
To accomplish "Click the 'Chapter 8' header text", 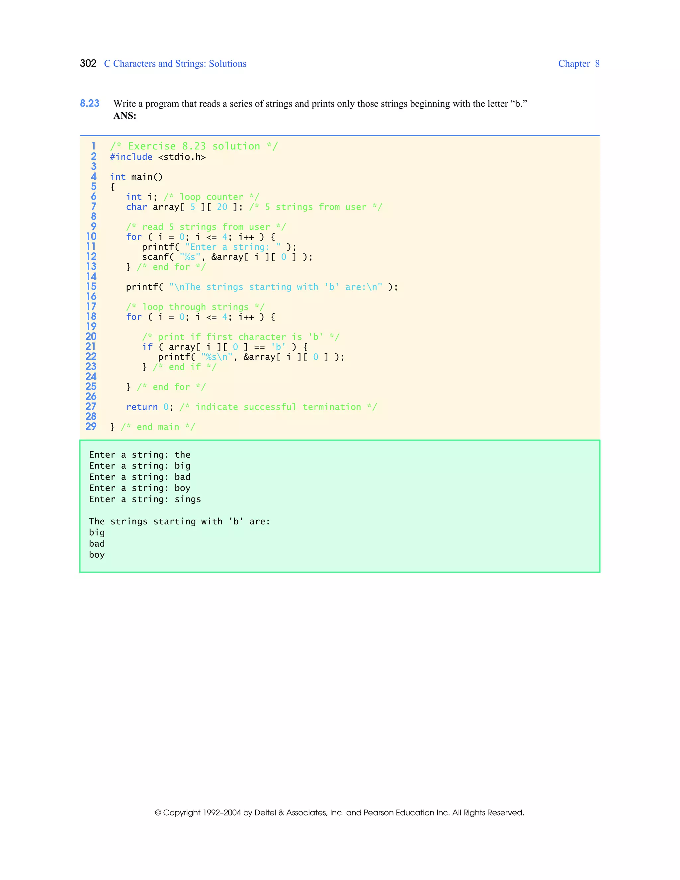I will point(578,64).
